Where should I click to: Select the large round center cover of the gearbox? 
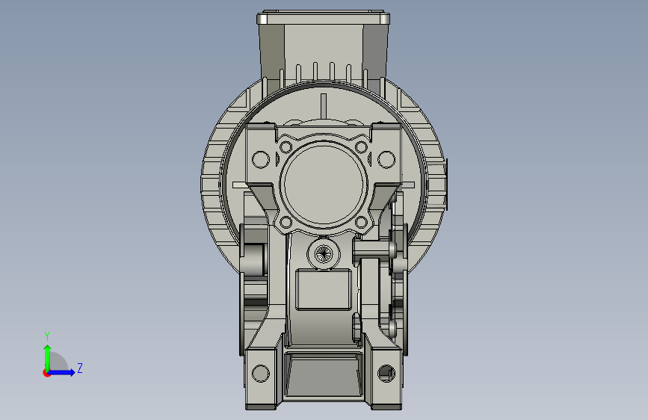pos(324,185)
